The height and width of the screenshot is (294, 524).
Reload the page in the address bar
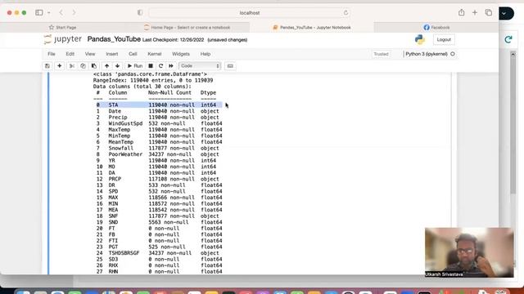click(346, 13)
